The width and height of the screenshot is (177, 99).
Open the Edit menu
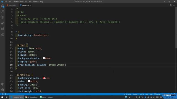[10, 2]
